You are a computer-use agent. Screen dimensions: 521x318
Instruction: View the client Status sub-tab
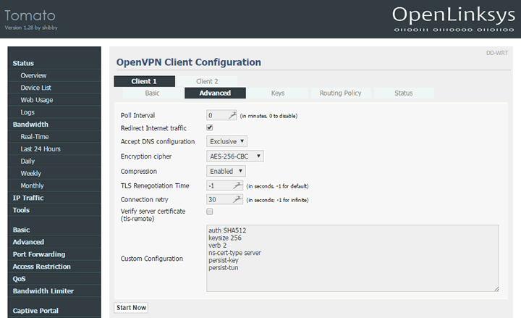tap(403, 93)
